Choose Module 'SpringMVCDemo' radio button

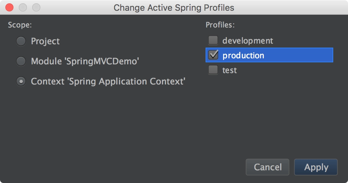(21, 61)
